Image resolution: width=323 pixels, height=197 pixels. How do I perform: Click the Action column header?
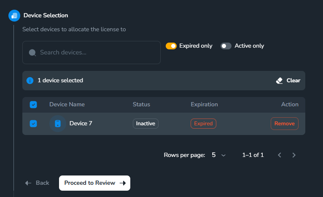pyautogui.click(x=290, y=105)
